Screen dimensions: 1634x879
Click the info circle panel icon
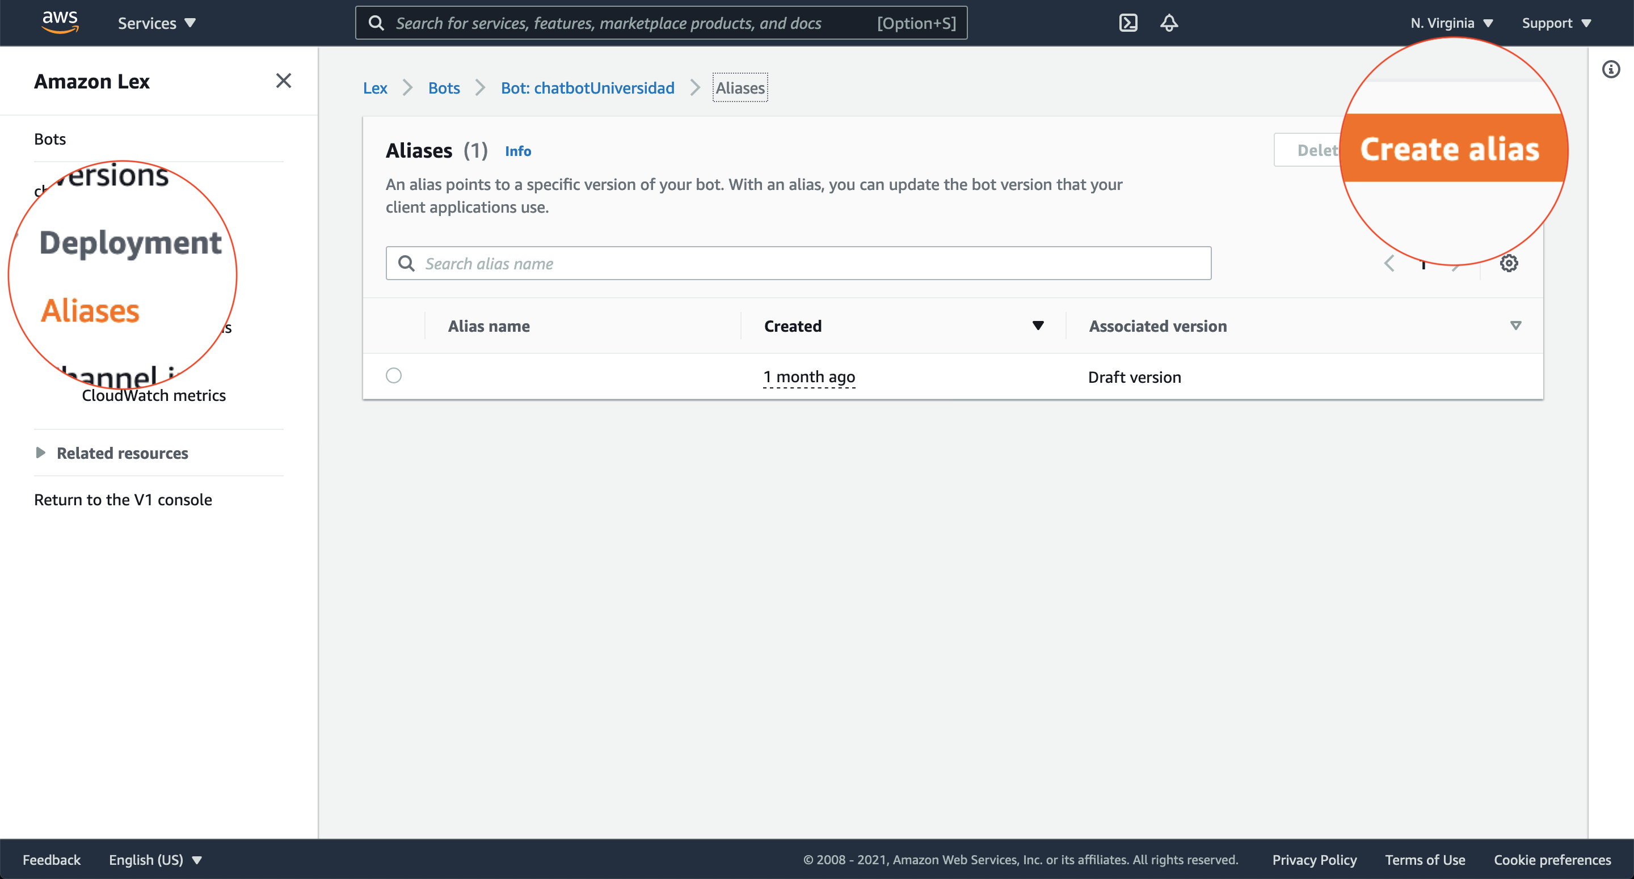tap(1611, 69)
